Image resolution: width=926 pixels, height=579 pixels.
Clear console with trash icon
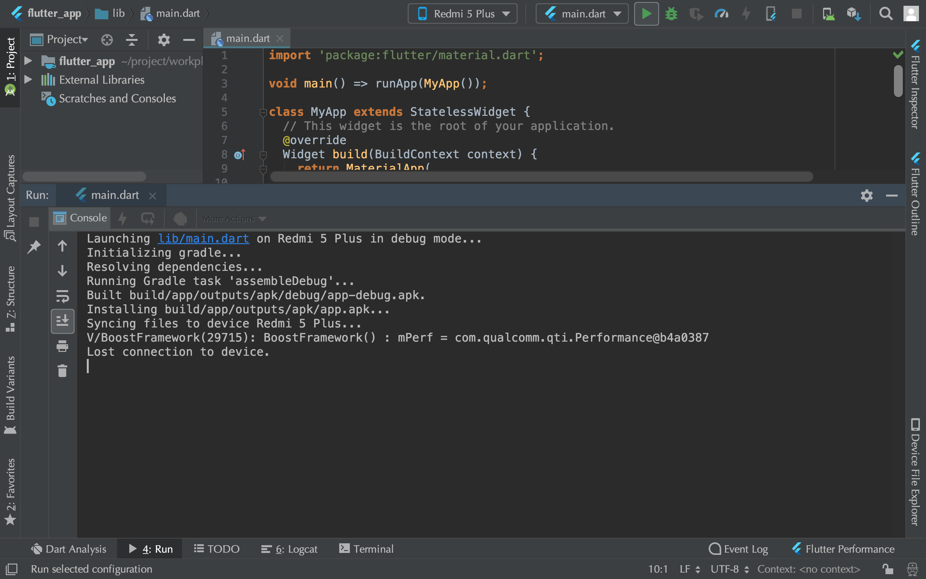[x=62, y=371]
